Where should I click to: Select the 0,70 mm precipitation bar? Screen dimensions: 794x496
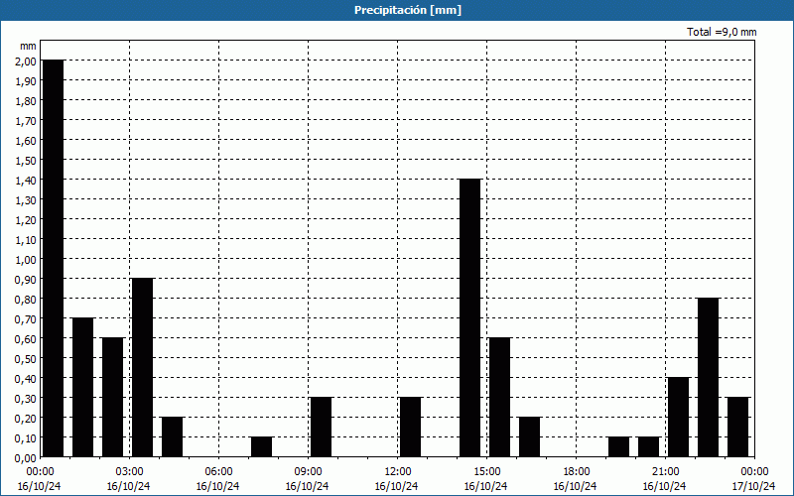point(82,388)
